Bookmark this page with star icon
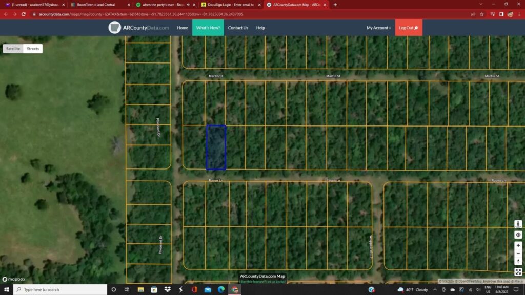 pos(482,14)
